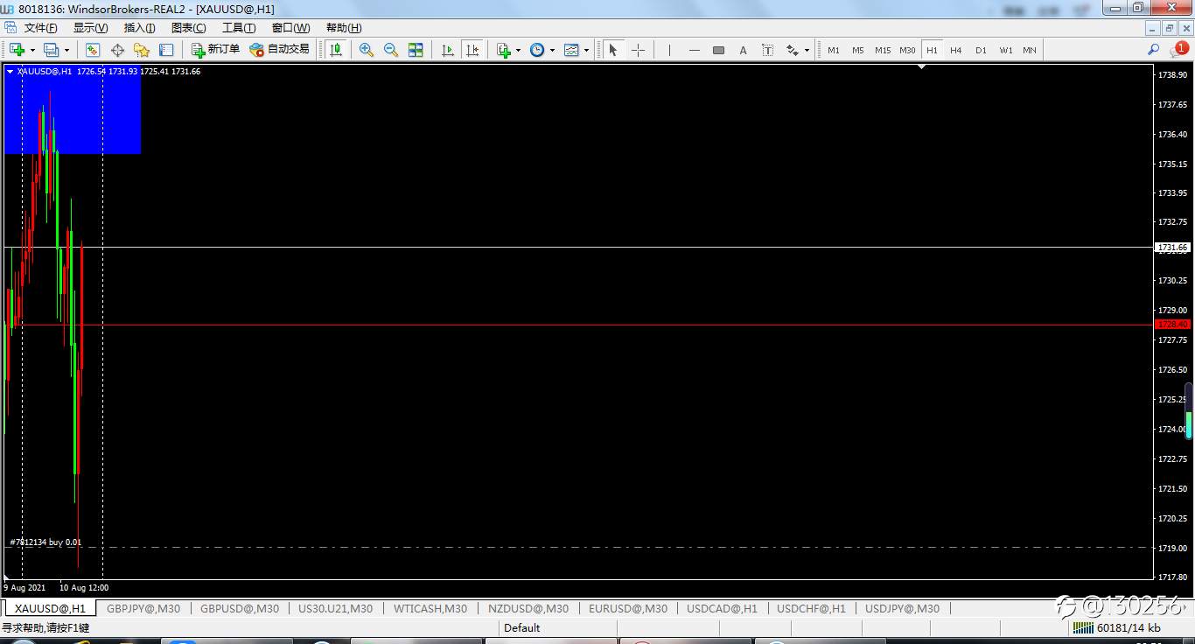Open the 文件(F) menu

tap(40, 28)
